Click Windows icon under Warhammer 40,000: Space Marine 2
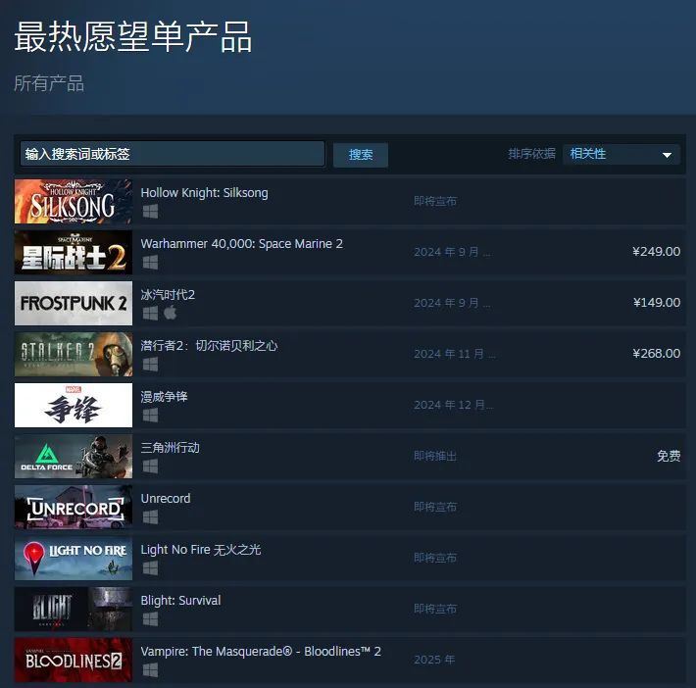 (x=150, y=263)
